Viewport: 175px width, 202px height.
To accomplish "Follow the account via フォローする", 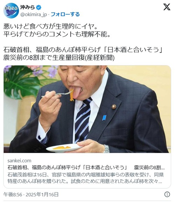I will 65,14.
